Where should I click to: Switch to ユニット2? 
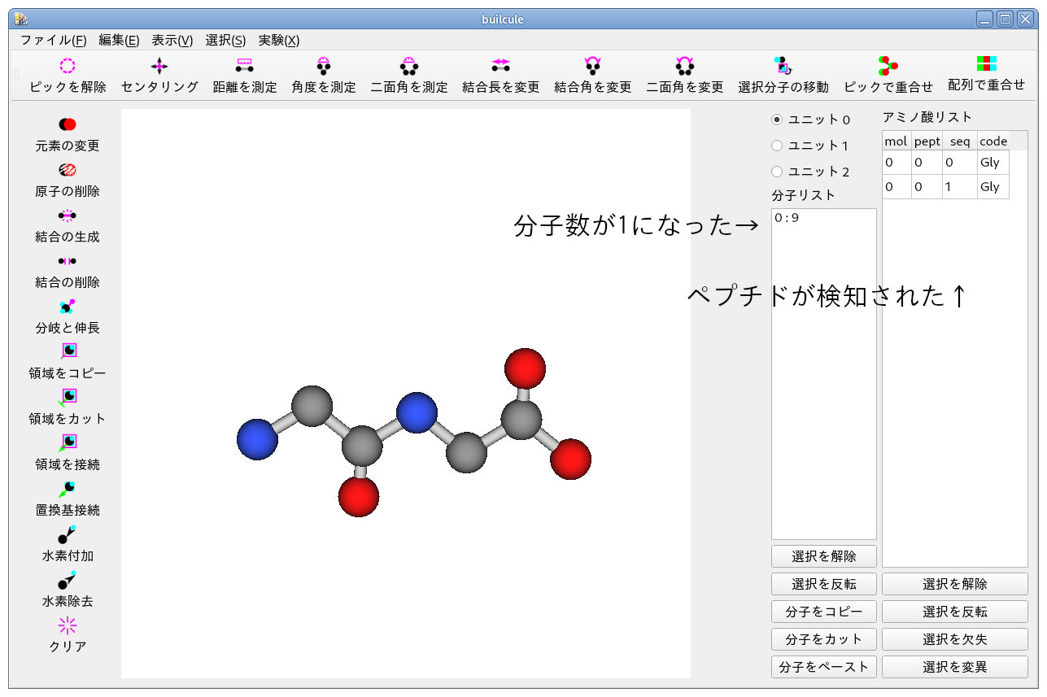779,172
